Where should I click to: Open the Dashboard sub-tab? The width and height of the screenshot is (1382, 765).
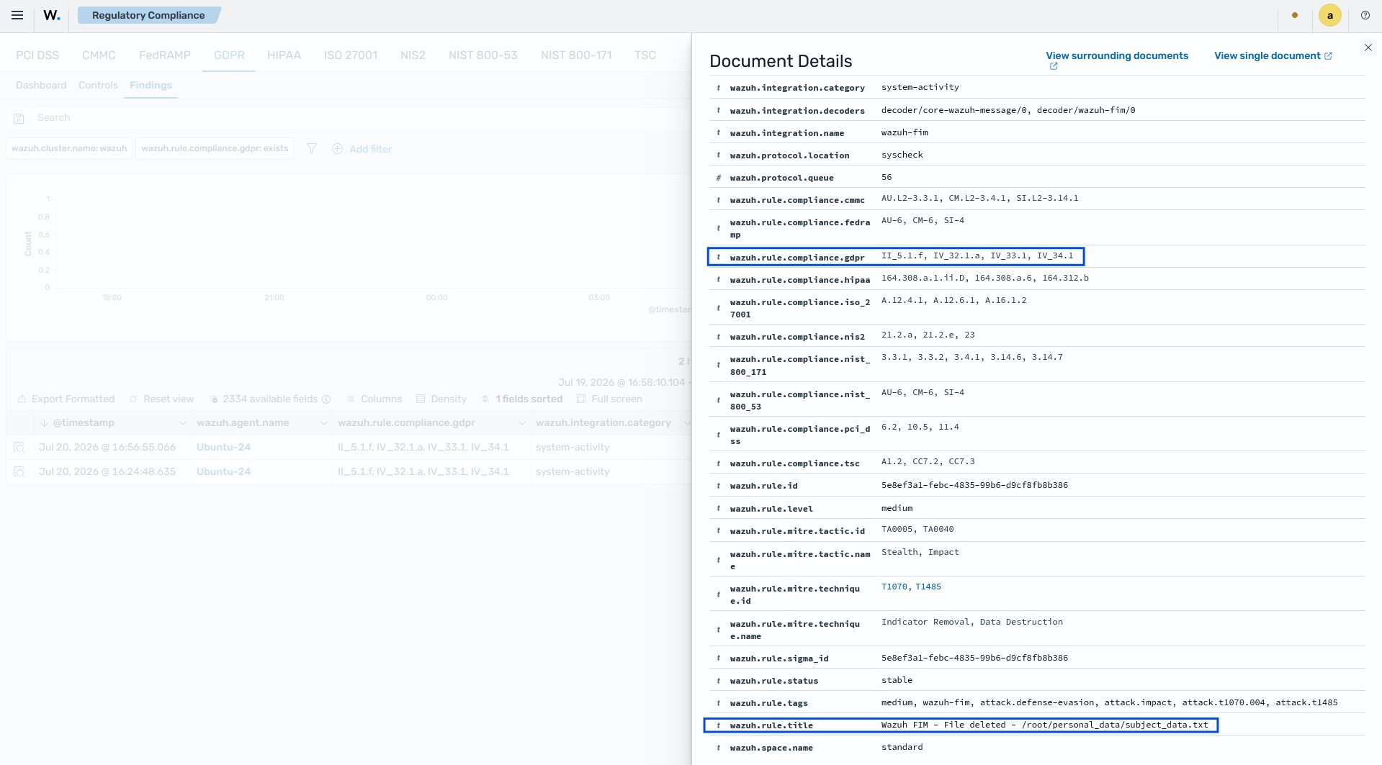[41, 85]
